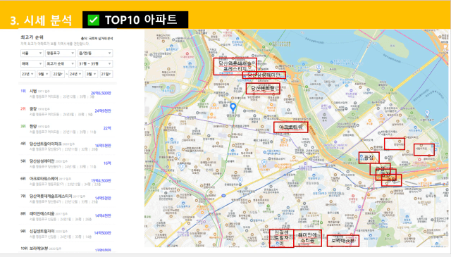
Task: Open the 21일 end day dropdown
Action: click(x=106, y=74)
